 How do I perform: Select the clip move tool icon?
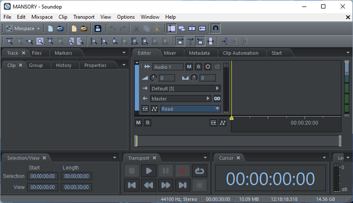[x=181, y=29]
